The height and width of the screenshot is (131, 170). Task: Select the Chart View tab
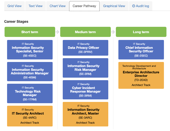tap(57, 6)
